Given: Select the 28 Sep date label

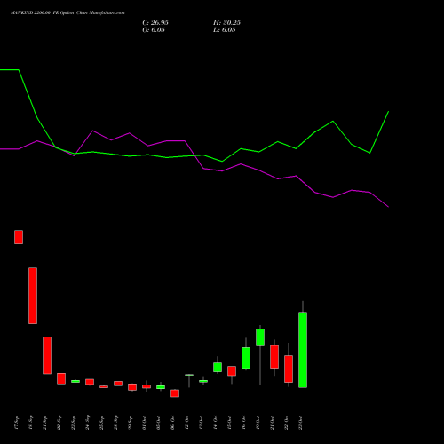Looking at the screenshot, I should (x=115, y=423).
